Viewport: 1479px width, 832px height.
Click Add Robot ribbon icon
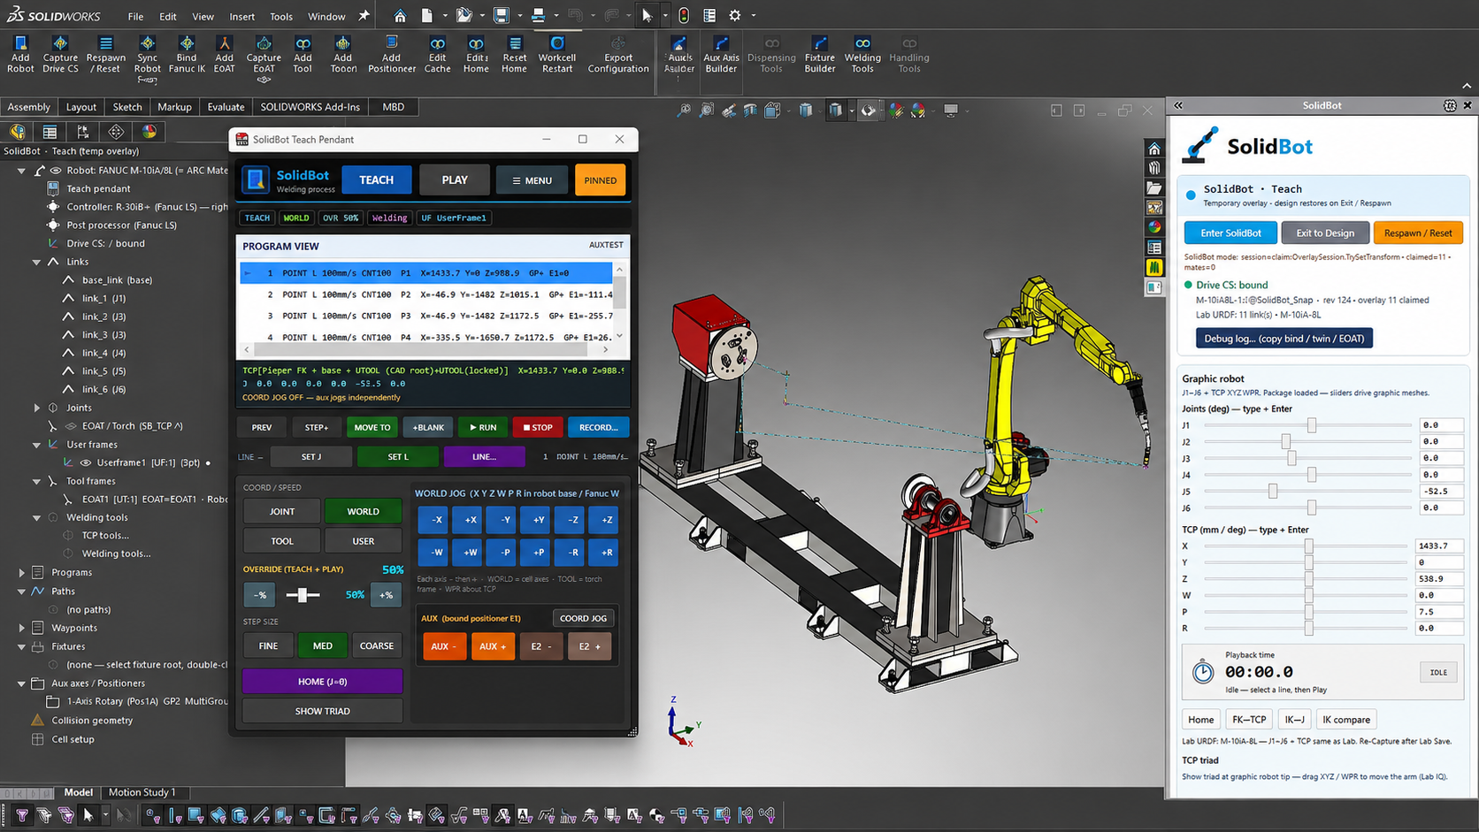pos(20,55)
